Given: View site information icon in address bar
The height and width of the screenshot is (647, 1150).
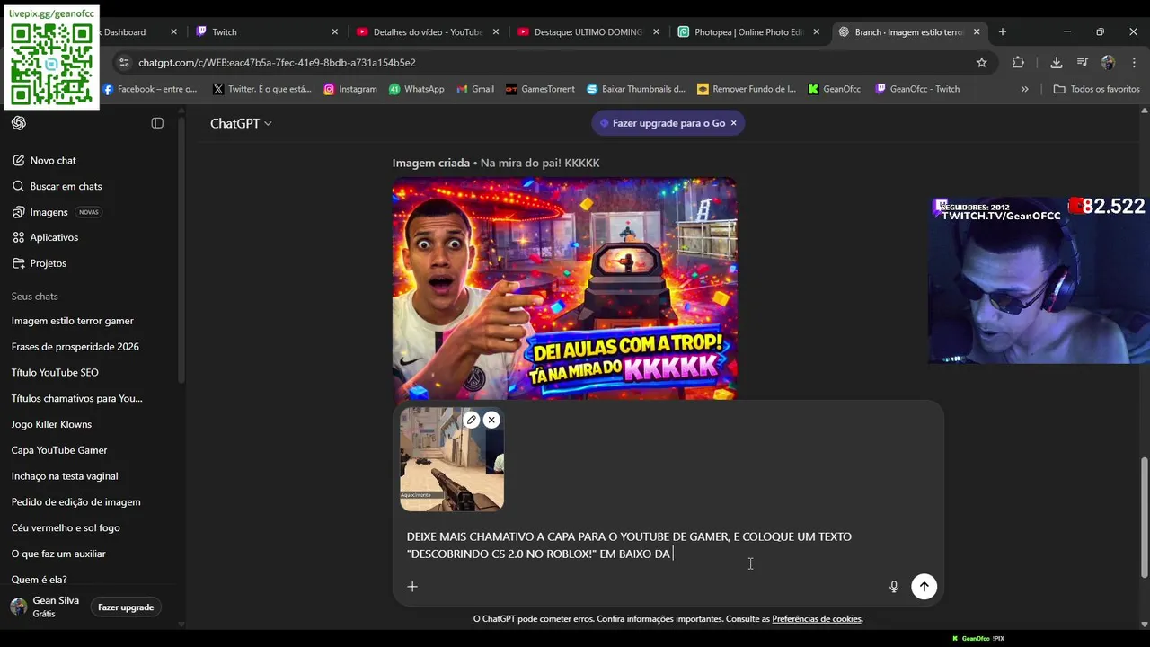Looking at the screenshot, I should coord(124,63).
